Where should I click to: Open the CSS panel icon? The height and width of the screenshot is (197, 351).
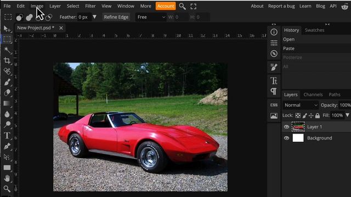click(x=274, y=105)
